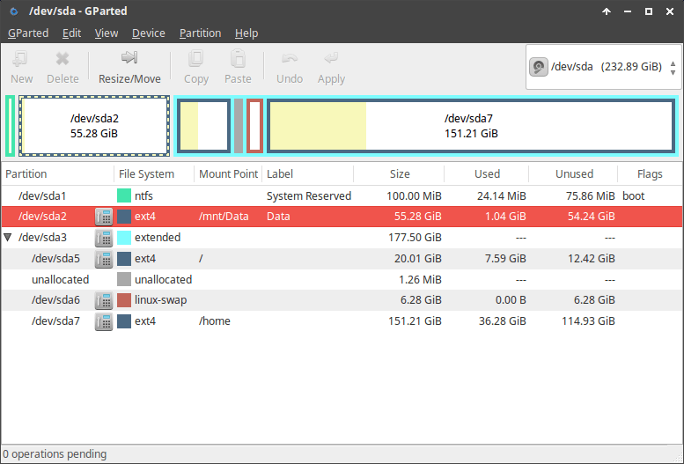The image size is (684, 464).
Task: Click the mounted key icon on the /dev/sda2 row
Action: (104, 217)
